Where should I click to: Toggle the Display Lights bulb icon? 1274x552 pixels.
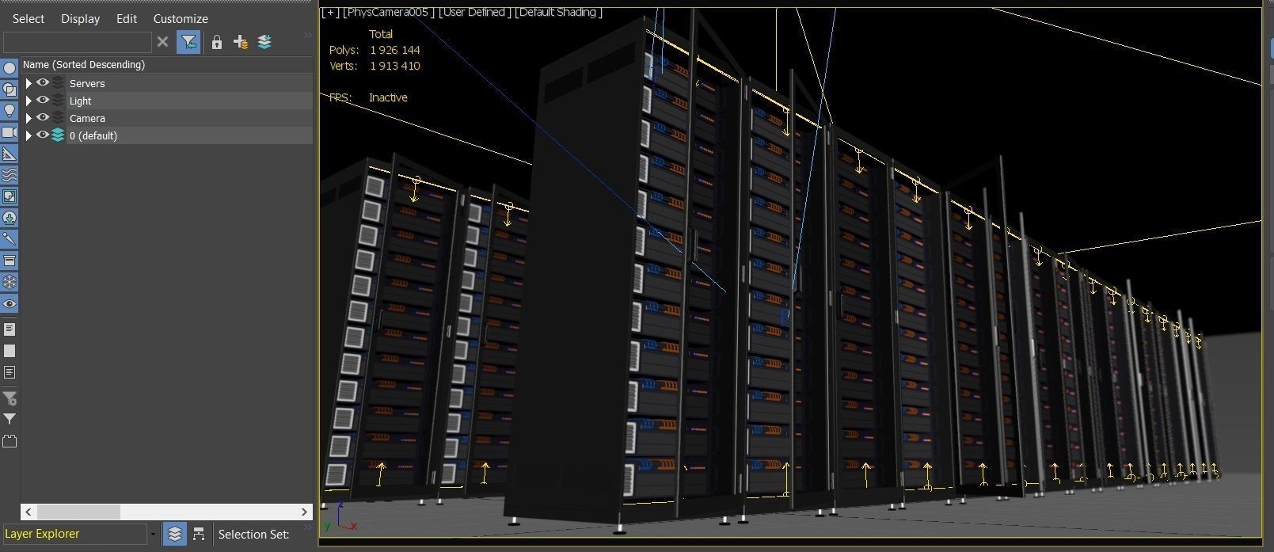point(10,111)
